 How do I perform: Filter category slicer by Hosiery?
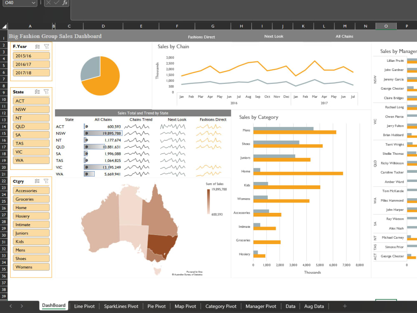tap(31, 216)
